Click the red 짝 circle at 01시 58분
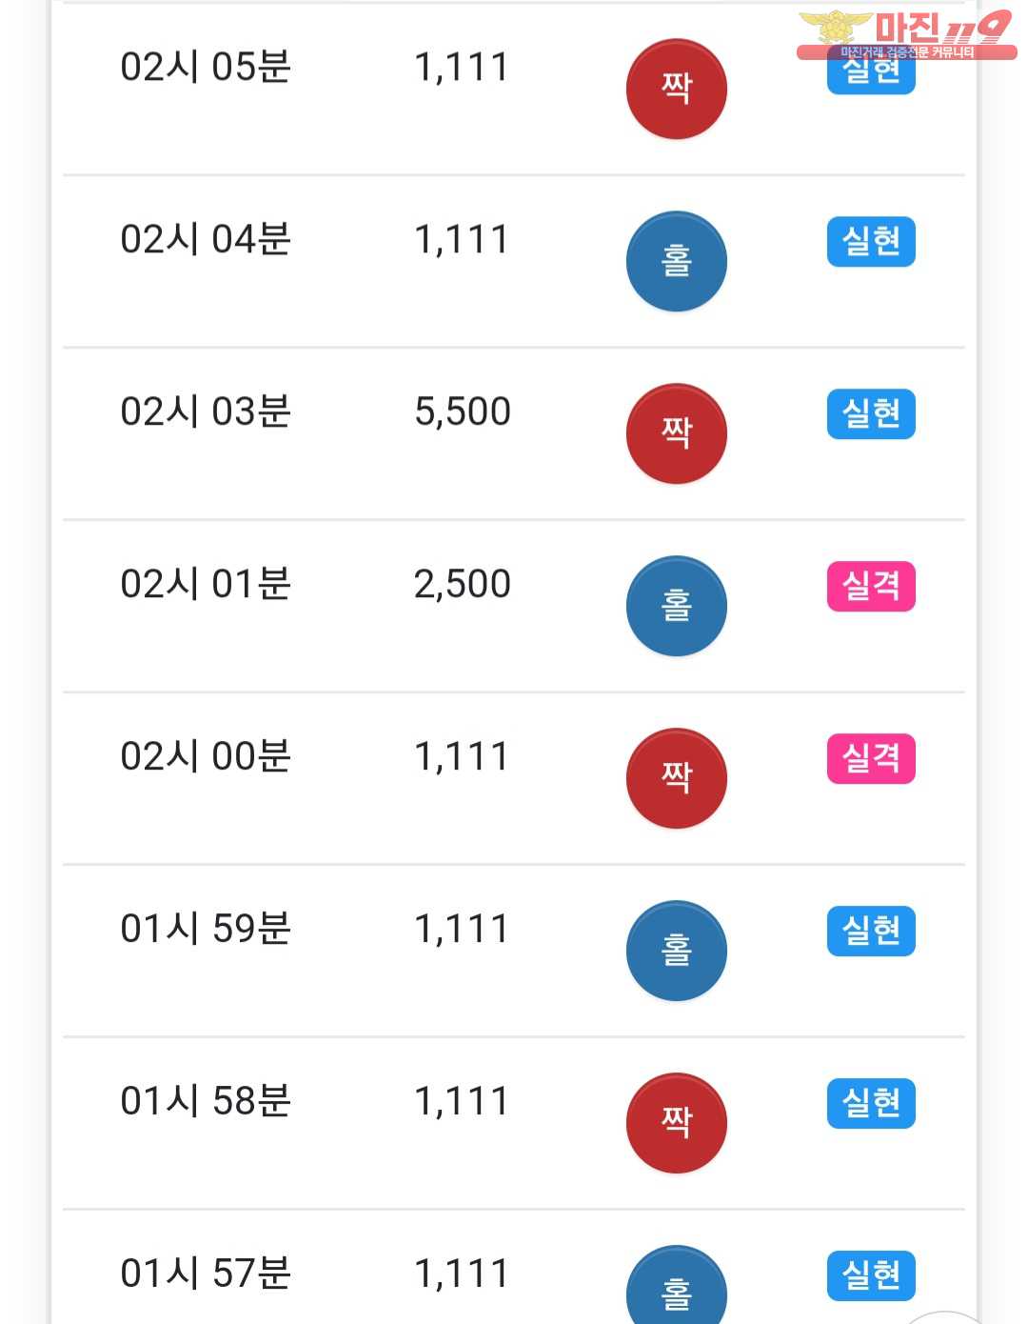The height and width of the screenshot is (1324, 1028). tap(676, 1122)
